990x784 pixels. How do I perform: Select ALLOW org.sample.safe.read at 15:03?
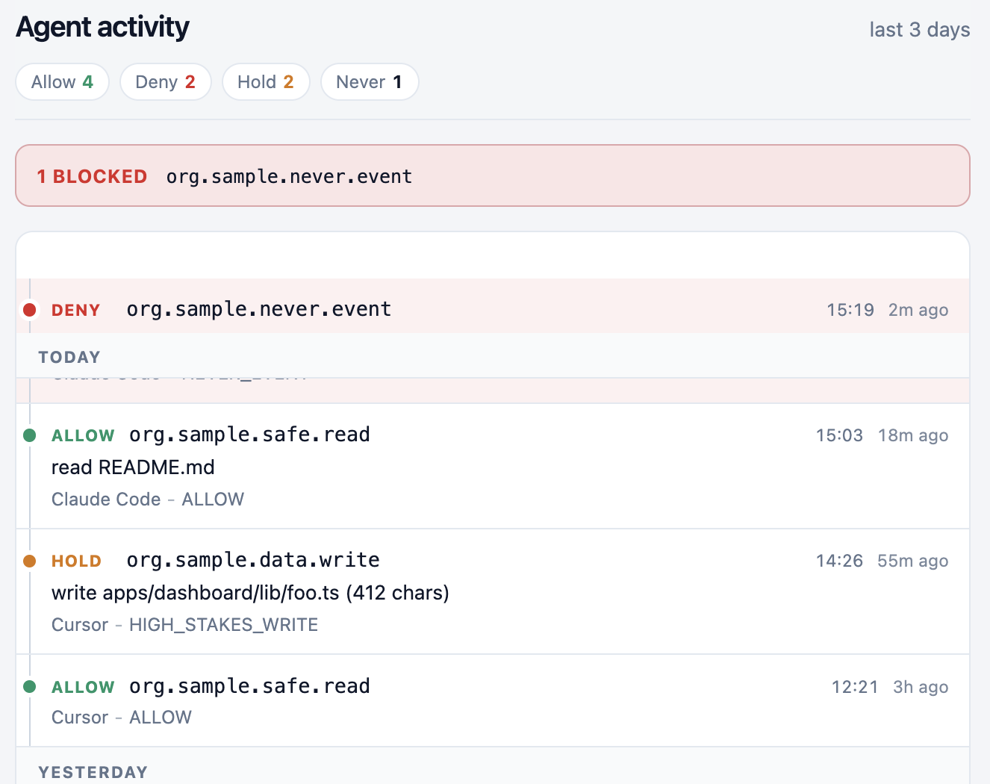[x=493, y=467]
